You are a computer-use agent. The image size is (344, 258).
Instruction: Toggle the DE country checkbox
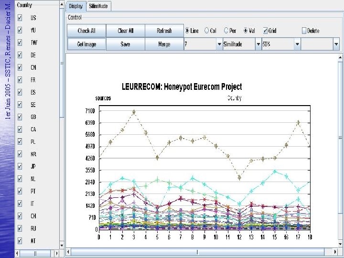20,55
